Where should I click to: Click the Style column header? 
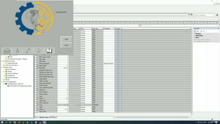tap(86, 29)
